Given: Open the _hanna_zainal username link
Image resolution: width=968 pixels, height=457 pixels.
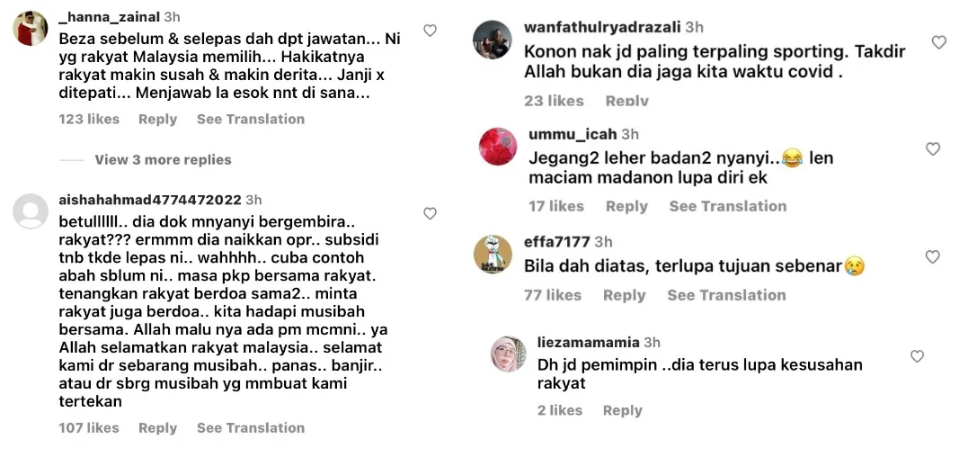Looking at the screenshot, I should [x=110, y=17].
